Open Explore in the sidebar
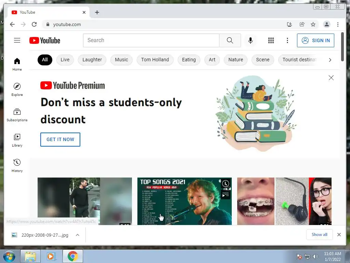 click(17, 89)
